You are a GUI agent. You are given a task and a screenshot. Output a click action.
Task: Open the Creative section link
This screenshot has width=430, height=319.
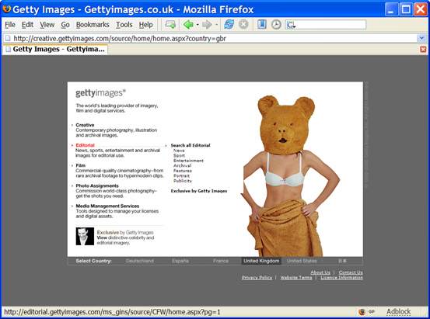click(85, 125)
